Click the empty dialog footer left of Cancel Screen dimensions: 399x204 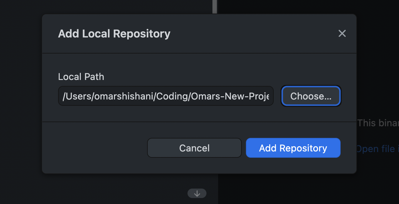(95, 148)
